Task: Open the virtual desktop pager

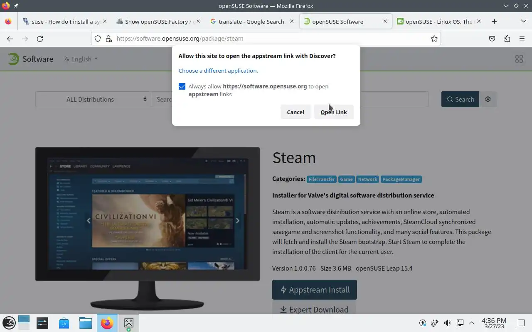Action: tap(24, 323)
